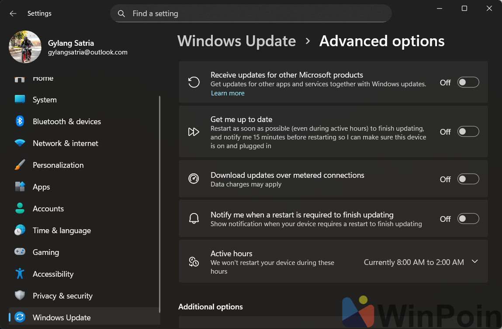The width and height of the screenshot is (502, 329).
Task: Click the Windows Update sync icon
Action: 20,317
